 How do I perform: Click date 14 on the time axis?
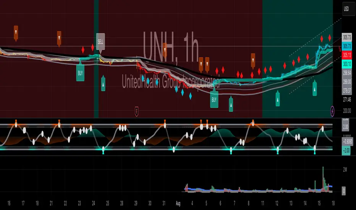pos(305,203)
